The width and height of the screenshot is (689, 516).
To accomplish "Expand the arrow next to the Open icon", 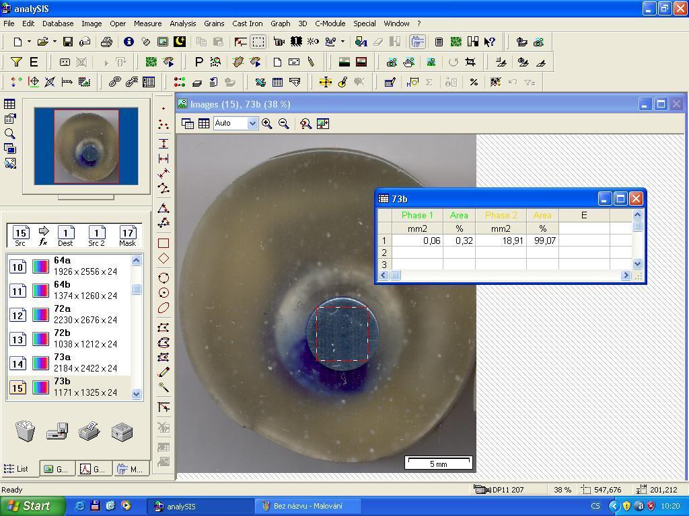I will point(55,42).
